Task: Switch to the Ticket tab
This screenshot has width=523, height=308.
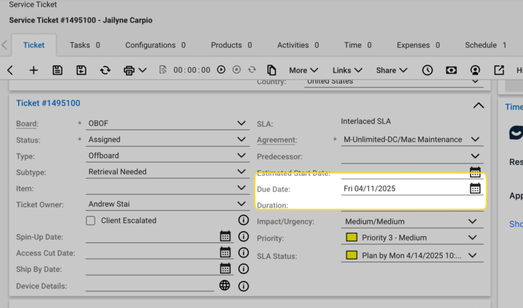Action: click(x=33, y=45)
